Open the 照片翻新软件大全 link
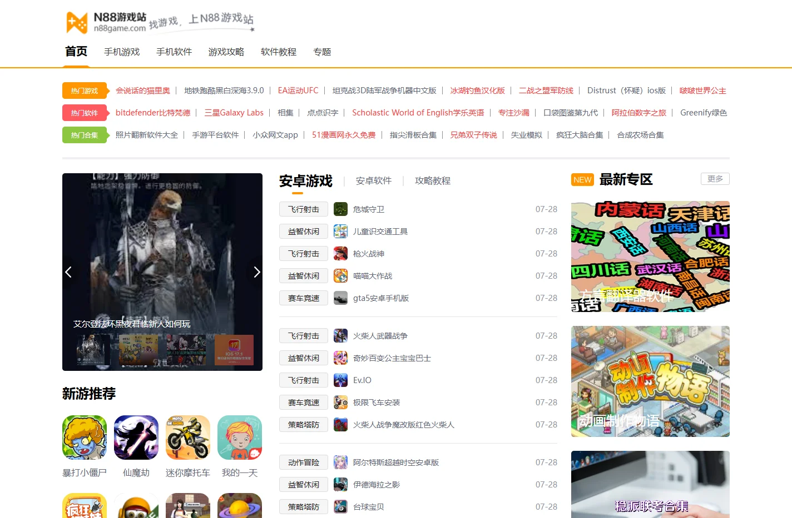The height and width of the screenshot is (518, 792). point(147,135)
